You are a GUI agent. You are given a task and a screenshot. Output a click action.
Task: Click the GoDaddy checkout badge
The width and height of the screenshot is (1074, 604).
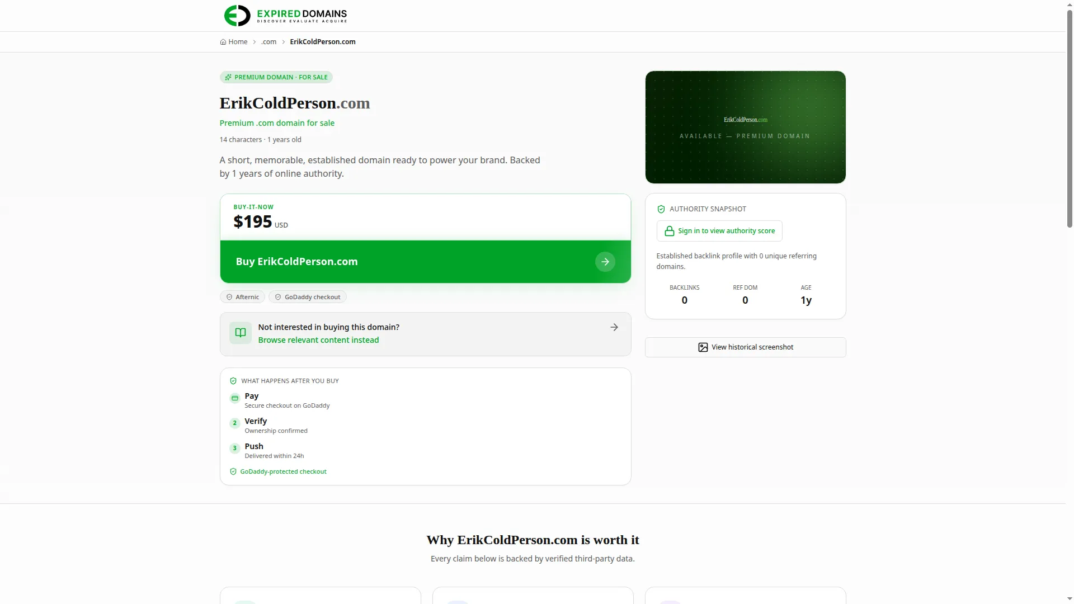(308, 297)
